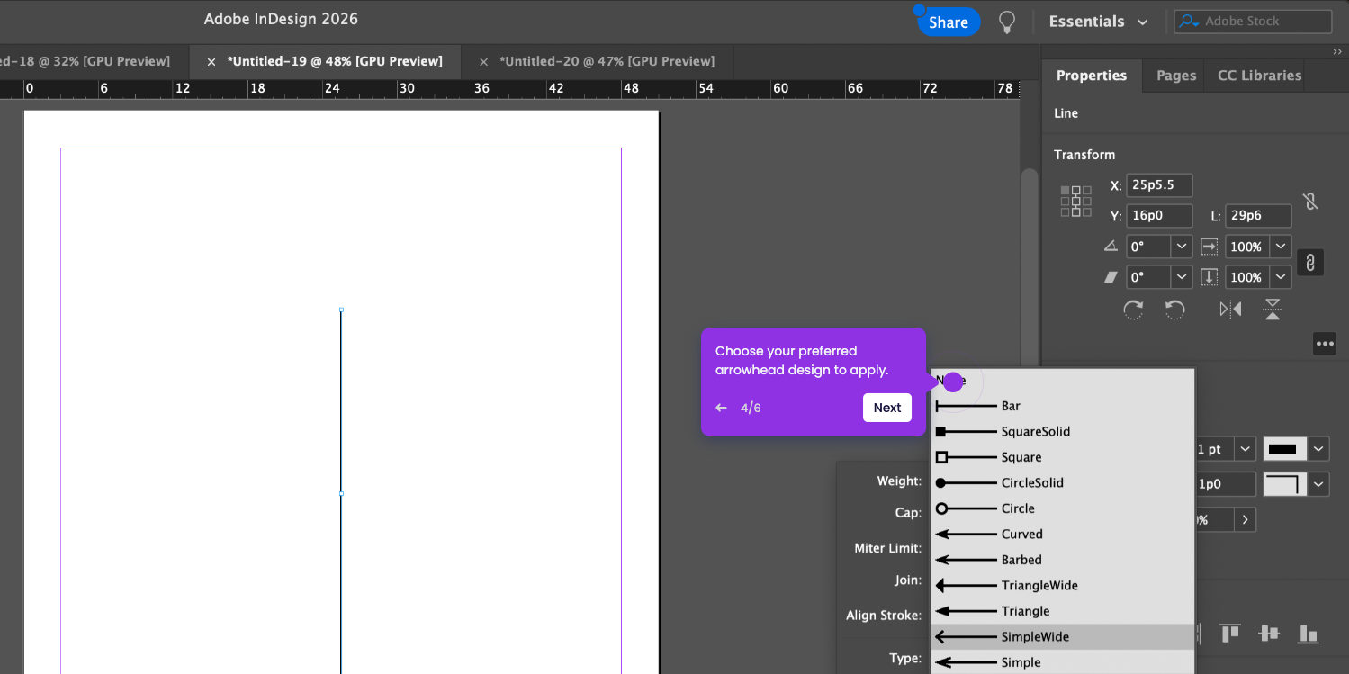Rotate 90 degrees clockwise
This screenshot has width=1349, height=674.
pyautogui.click(x=1133, y=310)
